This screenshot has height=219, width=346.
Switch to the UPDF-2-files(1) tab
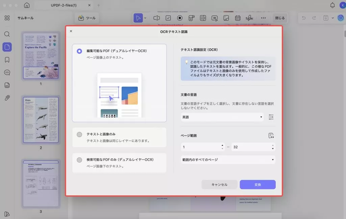pos(64,5)
